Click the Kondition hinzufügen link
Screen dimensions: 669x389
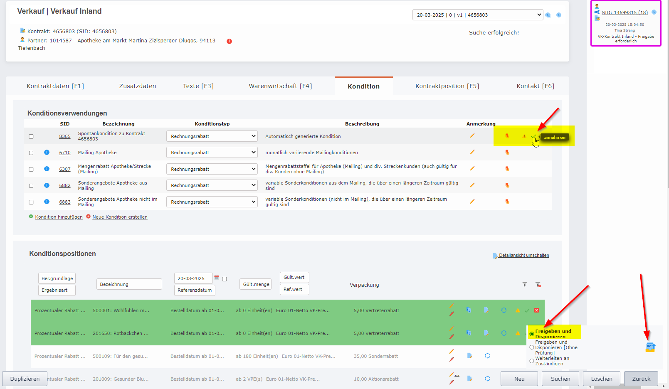(58, 217)
